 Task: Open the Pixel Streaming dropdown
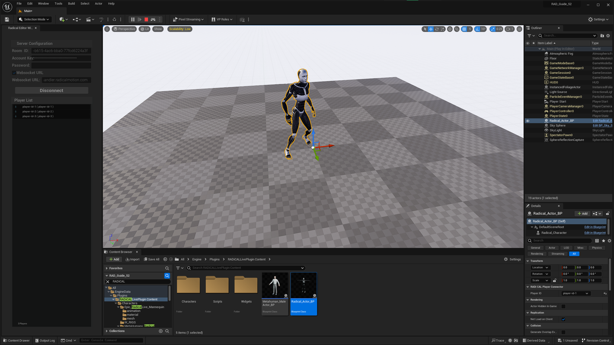[188, 19]
